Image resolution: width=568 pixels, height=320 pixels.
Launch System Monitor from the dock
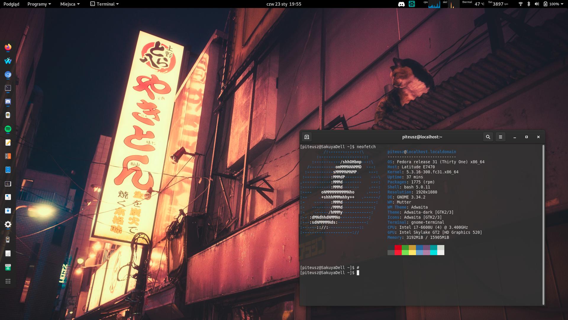(8, 184)
